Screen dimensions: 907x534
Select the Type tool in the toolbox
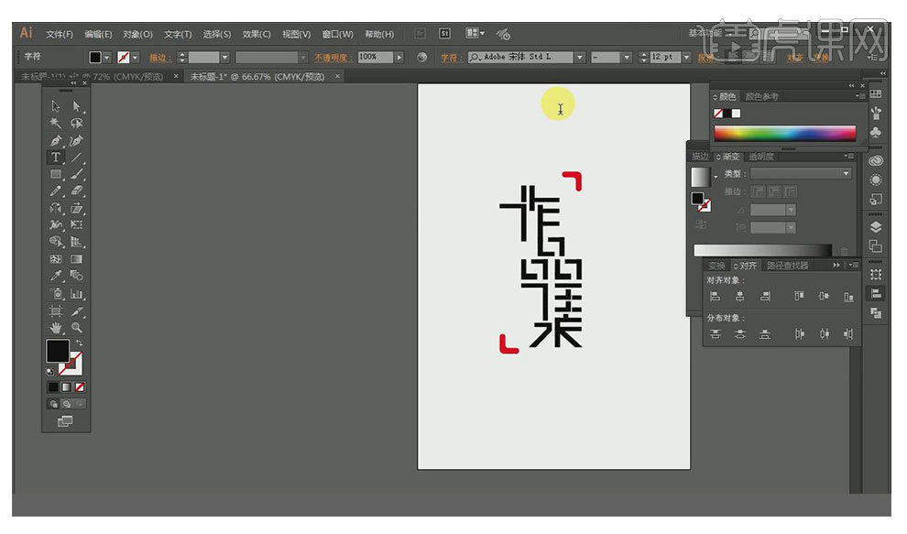click(56, 158)
